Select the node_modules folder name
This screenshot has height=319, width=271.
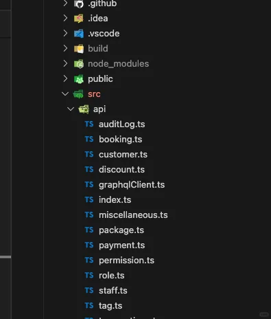118,64
